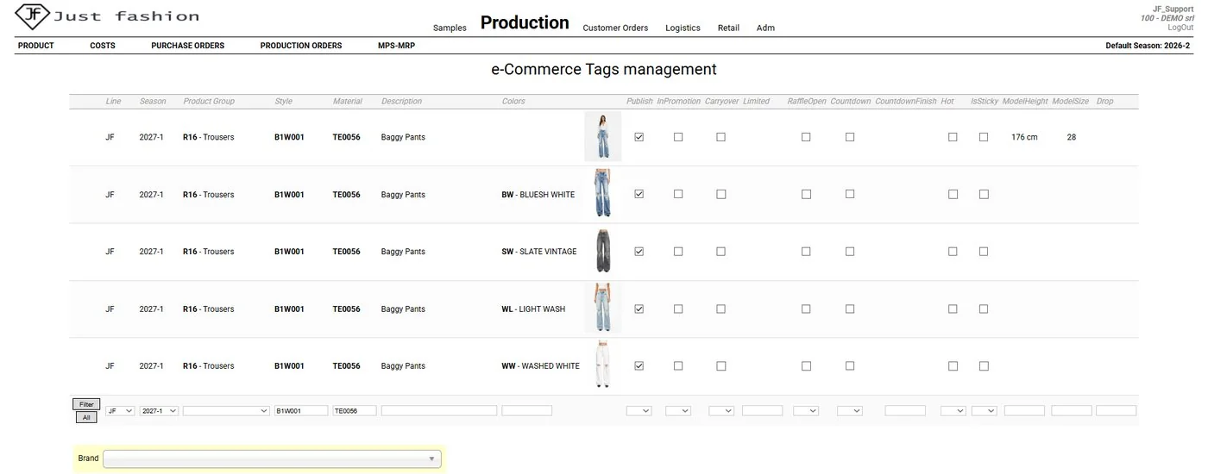Click the Limited filter input field
Screen dimensions: 1208x474
[763, 411]
